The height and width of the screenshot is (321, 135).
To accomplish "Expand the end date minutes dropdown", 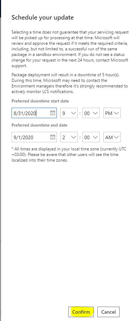I will 91,137.
